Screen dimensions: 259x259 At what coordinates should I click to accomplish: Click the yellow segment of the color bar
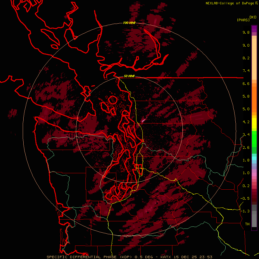254,123
